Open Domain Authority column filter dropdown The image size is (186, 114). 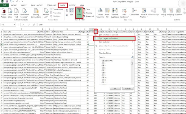96,32
